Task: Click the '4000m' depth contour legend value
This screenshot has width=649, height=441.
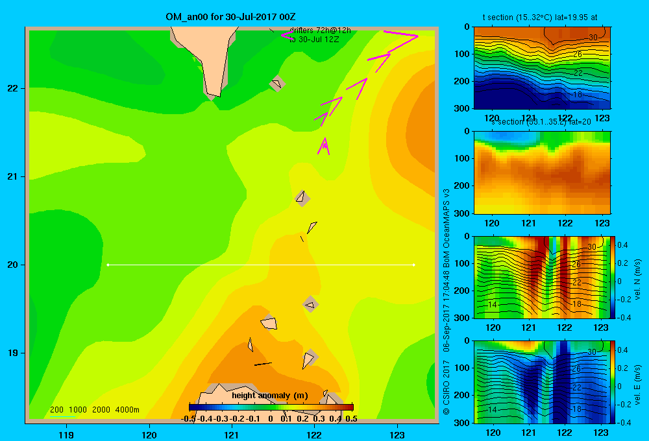Action: pos(127,410)
